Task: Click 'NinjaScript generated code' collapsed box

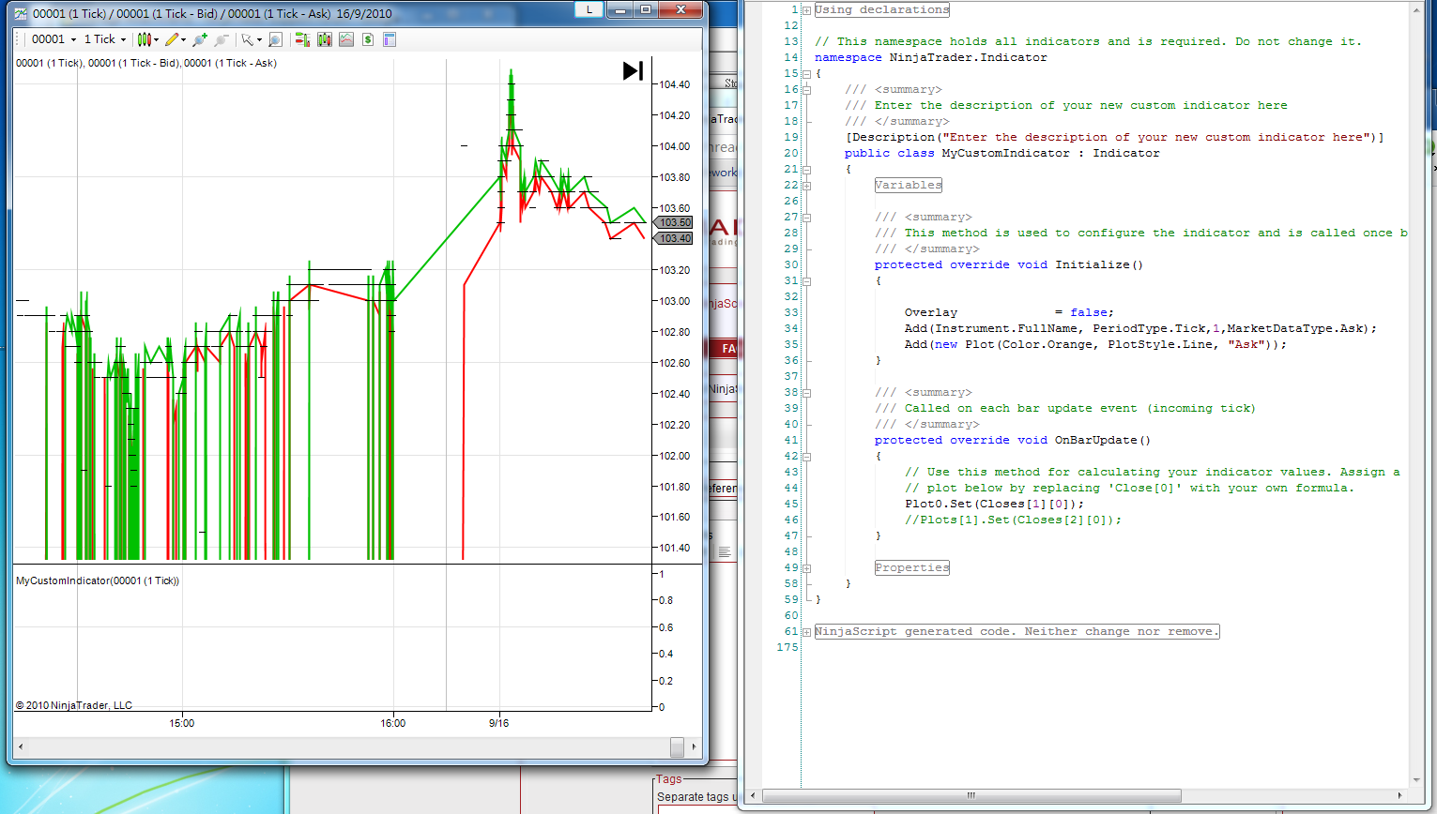Action: (x=1017, y=631)
